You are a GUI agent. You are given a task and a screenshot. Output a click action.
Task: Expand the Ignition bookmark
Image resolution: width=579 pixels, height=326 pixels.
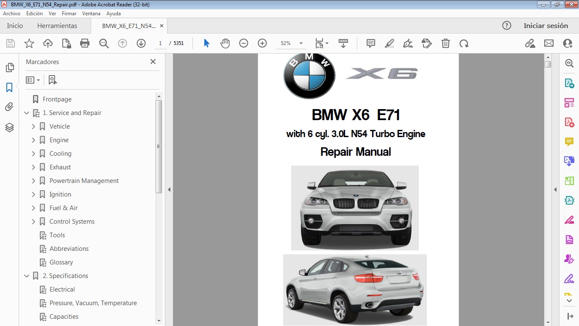(33, 194)
